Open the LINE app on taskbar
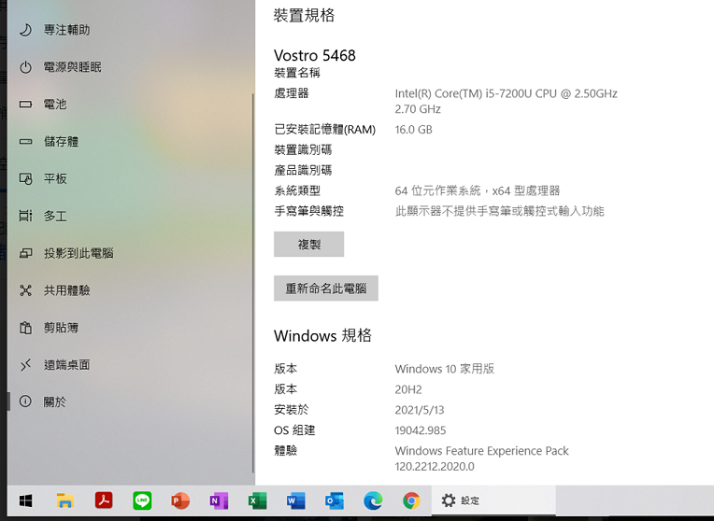This screenshot has height=521, width=714. point(142,501)
